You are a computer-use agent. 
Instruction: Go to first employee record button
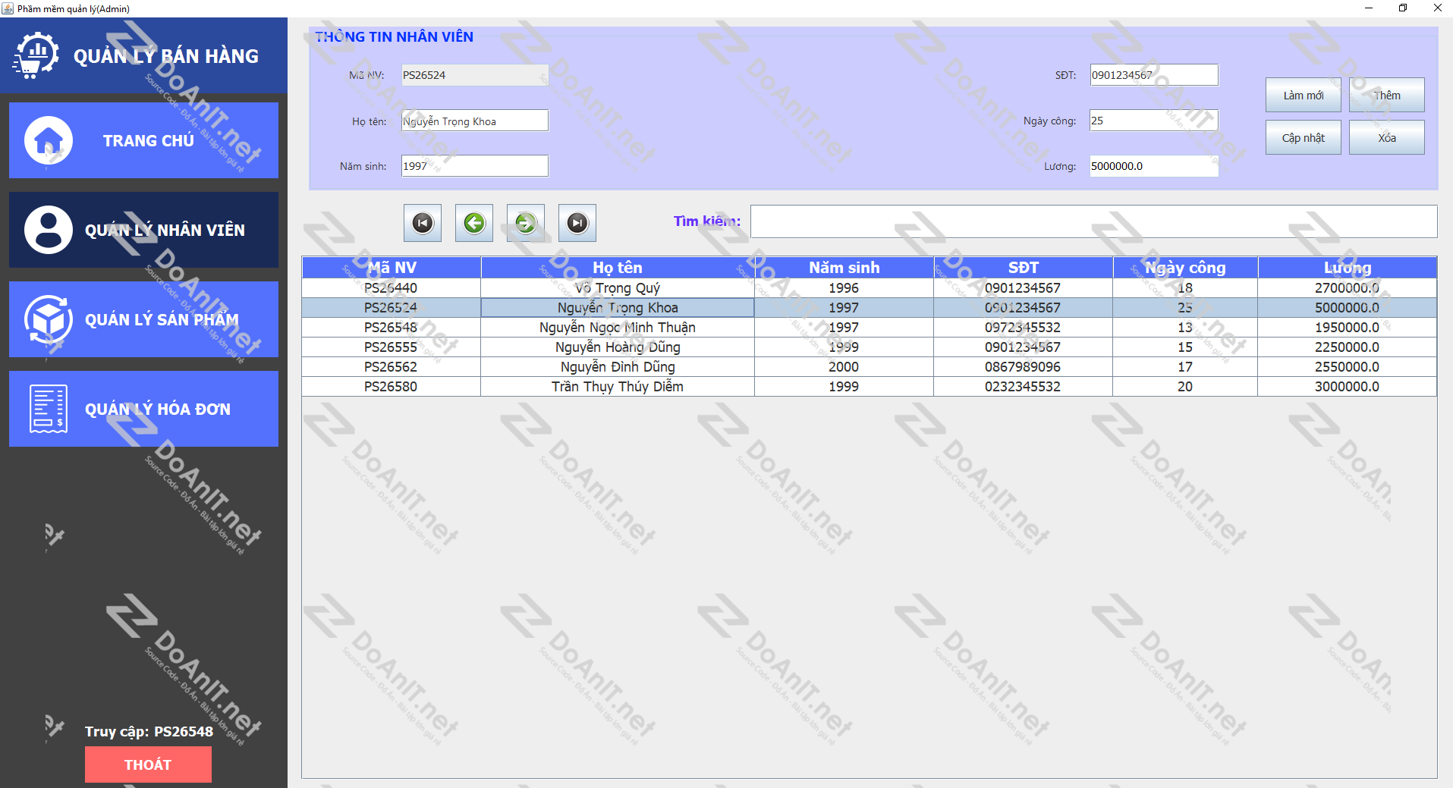pos(423,223)
